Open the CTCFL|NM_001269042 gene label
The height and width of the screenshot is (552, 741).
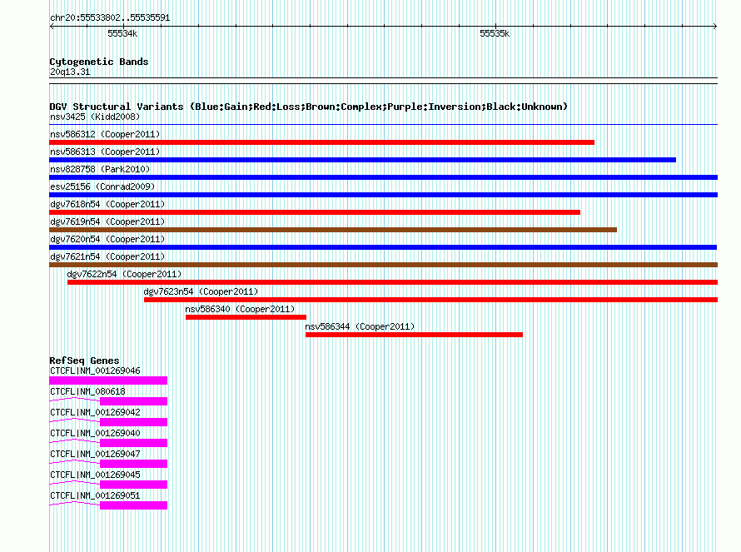click(x=95, y=413)
